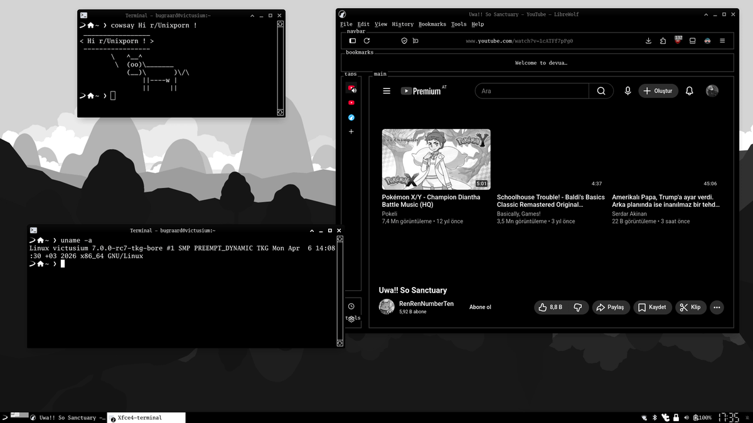Open the Bookmarks menu in LibreWolf
This screenshot has height=423, width=753.
[432, 24]
